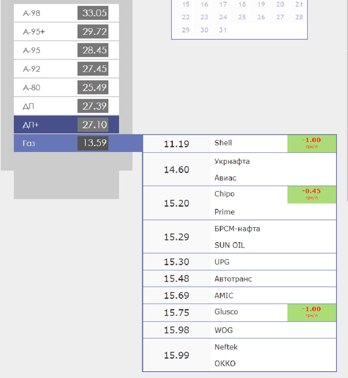
Task: Click the Укрнафта brand name
Action: (x=232, y=161)
